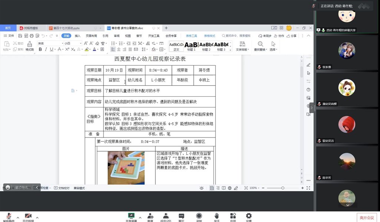The height and width of the screenshot is (222, 380).
Task: Zoom in with the plus button
Action: [x=302, y=188]
